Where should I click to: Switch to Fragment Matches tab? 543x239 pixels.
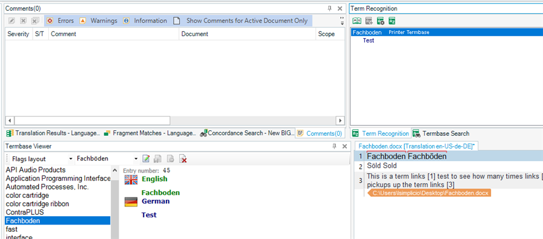[150, 133]
